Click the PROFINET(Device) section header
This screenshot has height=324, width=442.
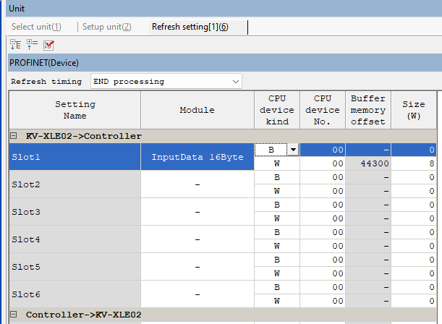225,62
